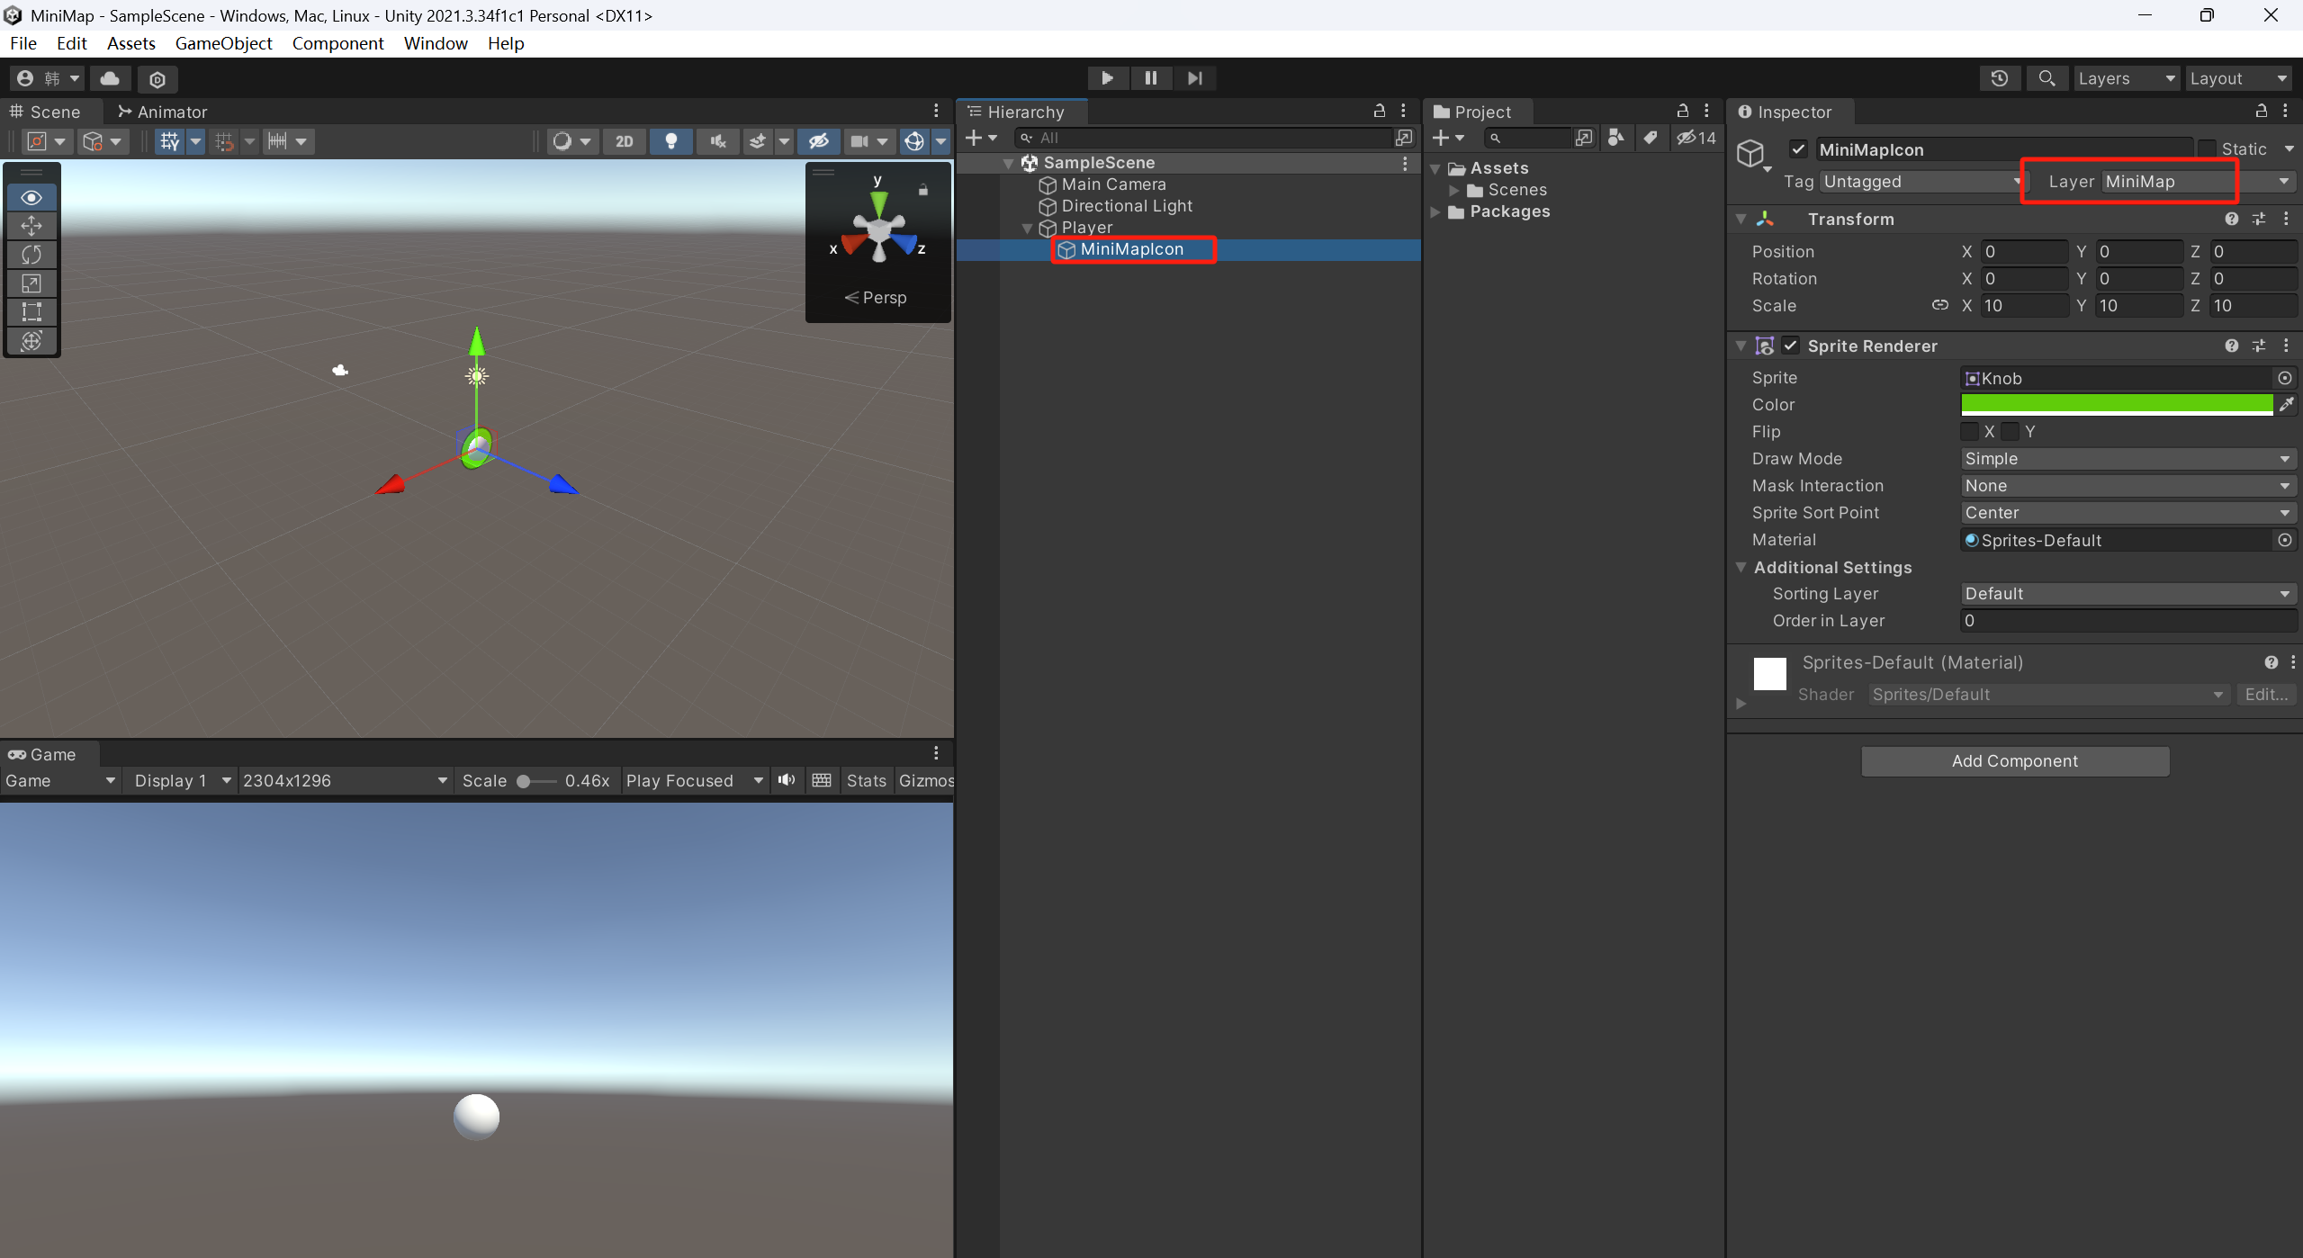Screen dimensions: 2303x1258
Task: Enable Flip X checkbox
Action: click(x=1970, y=432)
